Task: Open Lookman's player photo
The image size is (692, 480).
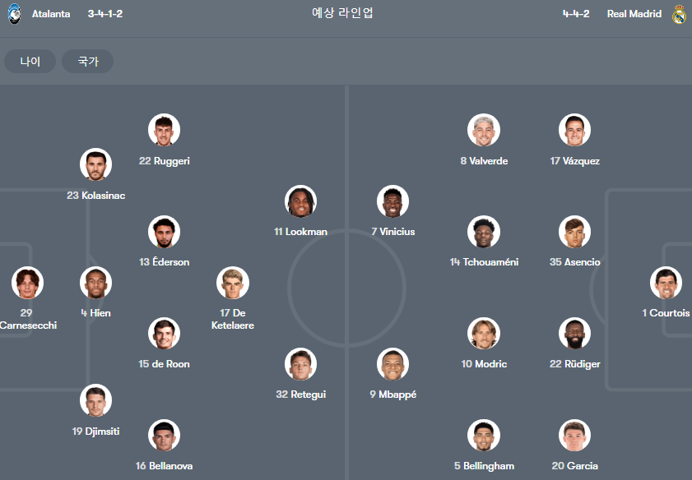Action: point(301,201)
